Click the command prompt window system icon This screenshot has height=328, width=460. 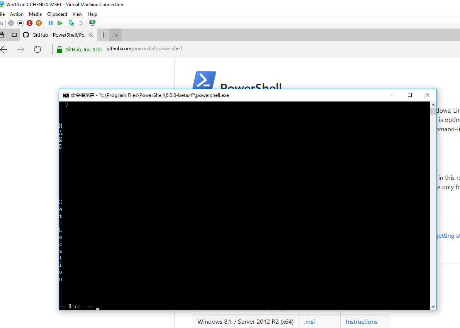coord(66,95)
